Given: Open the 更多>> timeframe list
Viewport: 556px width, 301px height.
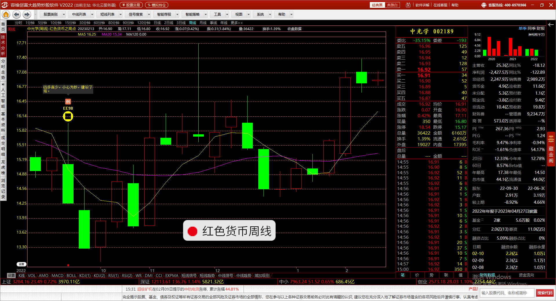Looking at the screenshot, I should [x=237, y=23].
